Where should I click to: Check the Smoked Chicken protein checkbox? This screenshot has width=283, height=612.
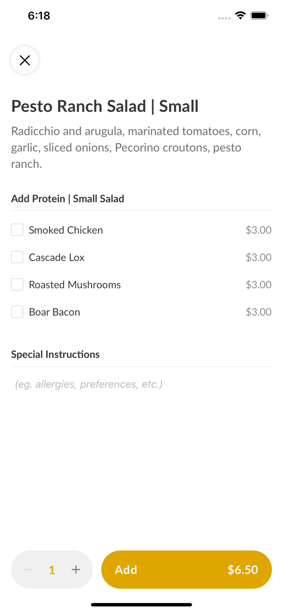(x=17, y=230)
